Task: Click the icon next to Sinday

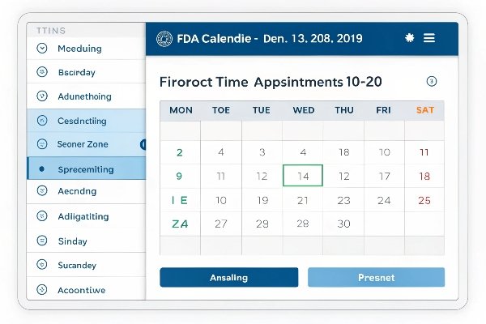Action: click(42, 241)
